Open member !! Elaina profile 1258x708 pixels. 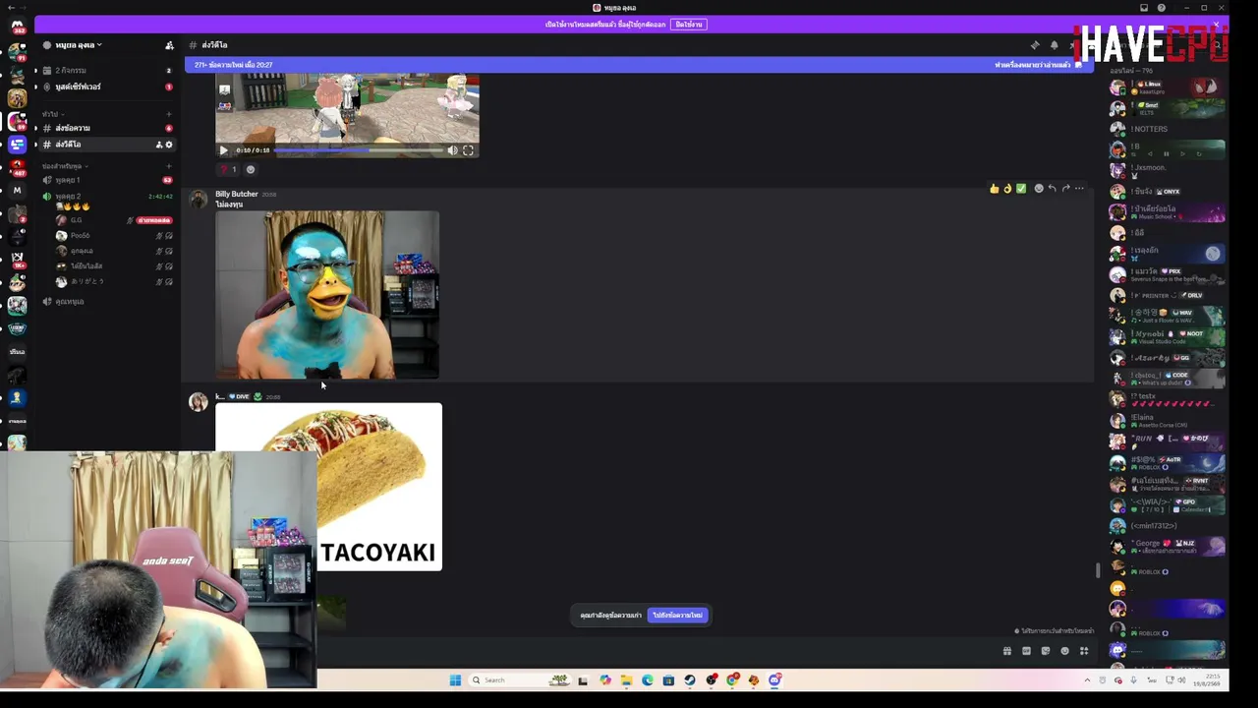[1168, 421]
